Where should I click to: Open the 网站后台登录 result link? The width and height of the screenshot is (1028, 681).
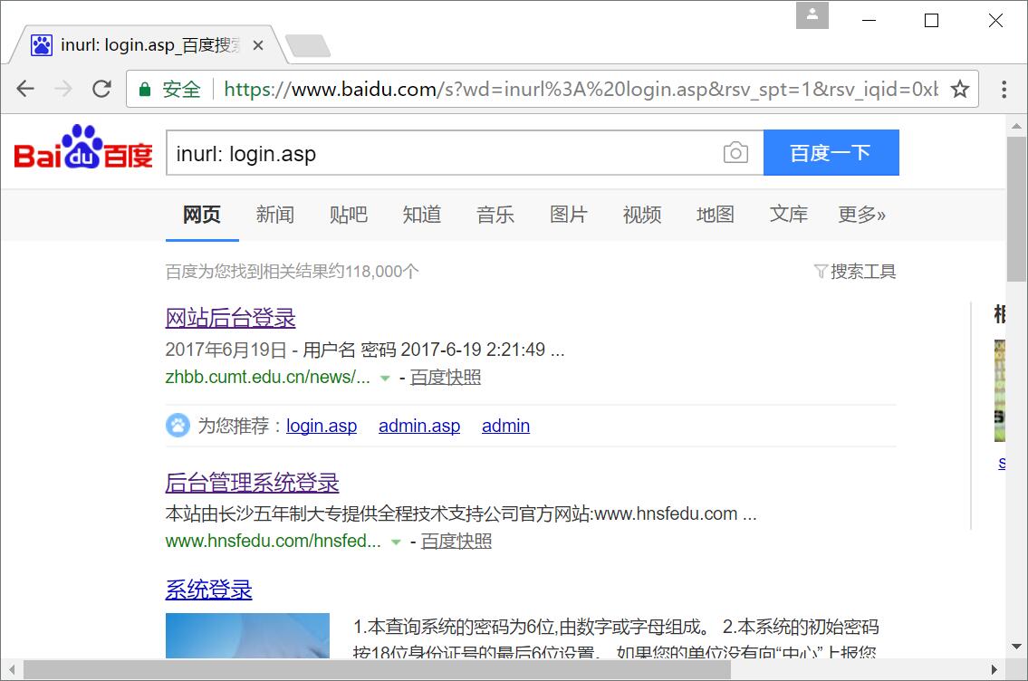click(230, 319)
